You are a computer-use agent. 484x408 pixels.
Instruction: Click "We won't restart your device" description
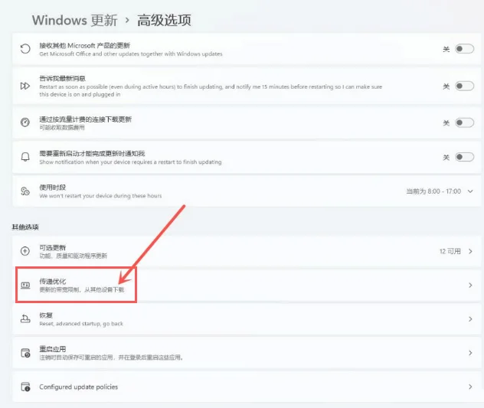pyautogui.click(x=100, y=196)
